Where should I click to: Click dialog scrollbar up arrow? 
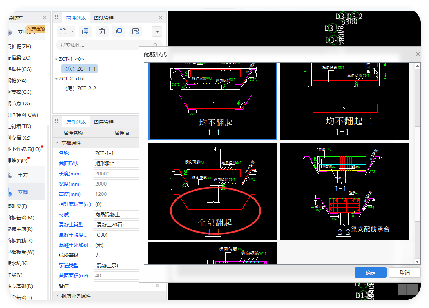point(417,66)
